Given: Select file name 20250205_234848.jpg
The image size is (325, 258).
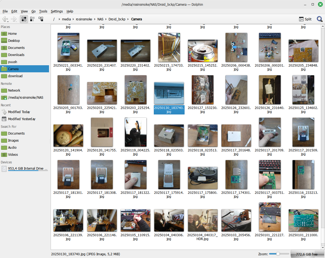Looking at the screenshot, I should click(303, 67).
